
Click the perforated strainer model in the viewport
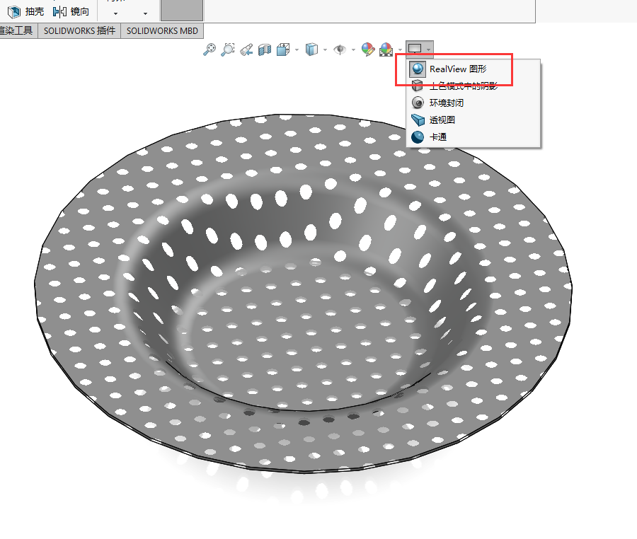coord(303,292)
